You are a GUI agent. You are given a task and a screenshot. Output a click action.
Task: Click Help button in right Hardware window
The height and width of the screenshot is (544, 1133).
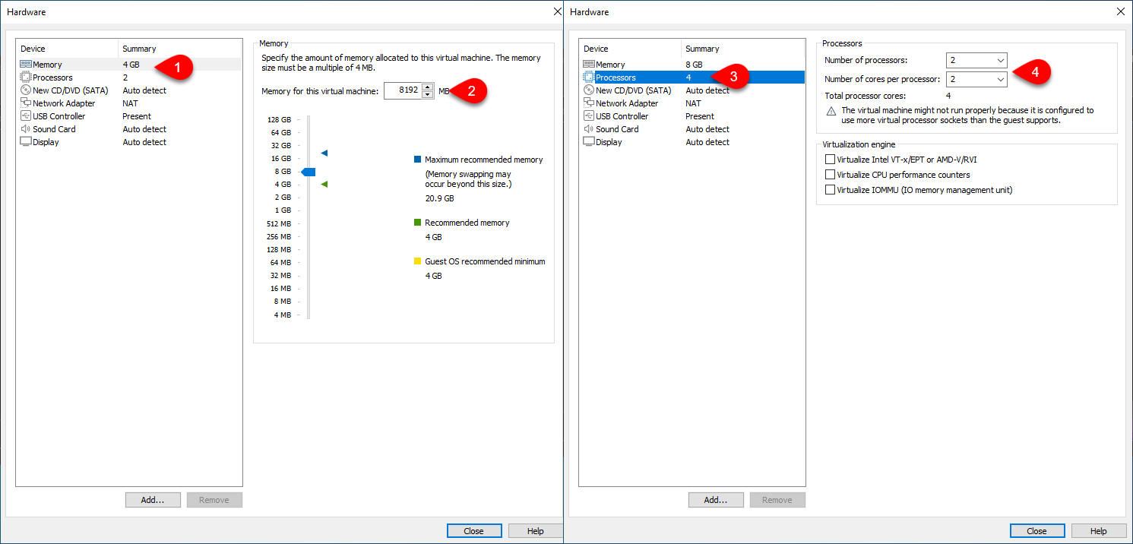click(x=1099, y=531)
